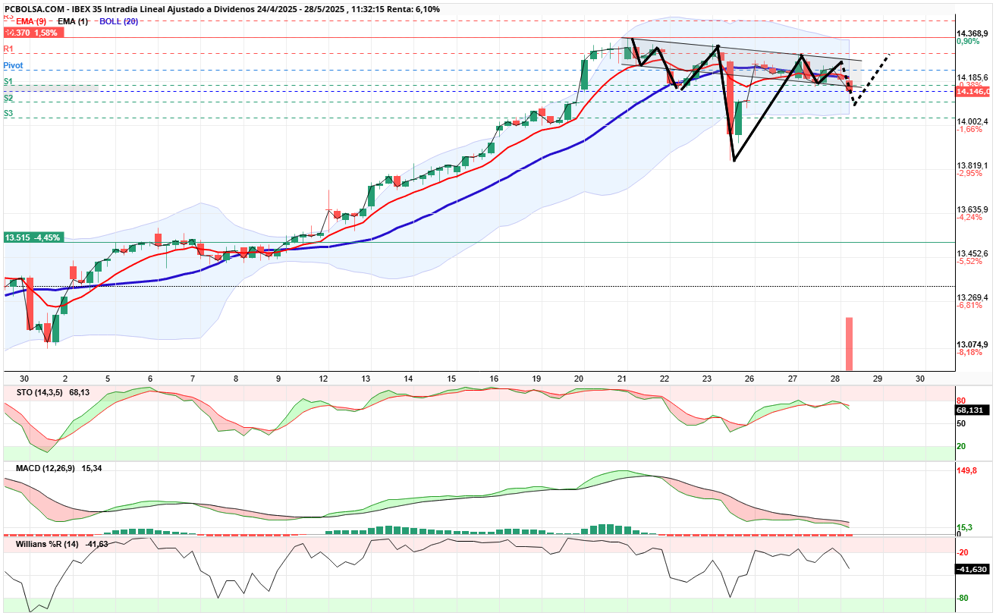The height and width of the screenshot is (616, 996).
Task: Click the Willians %R (14) indicator label
Action: (62, 544)
